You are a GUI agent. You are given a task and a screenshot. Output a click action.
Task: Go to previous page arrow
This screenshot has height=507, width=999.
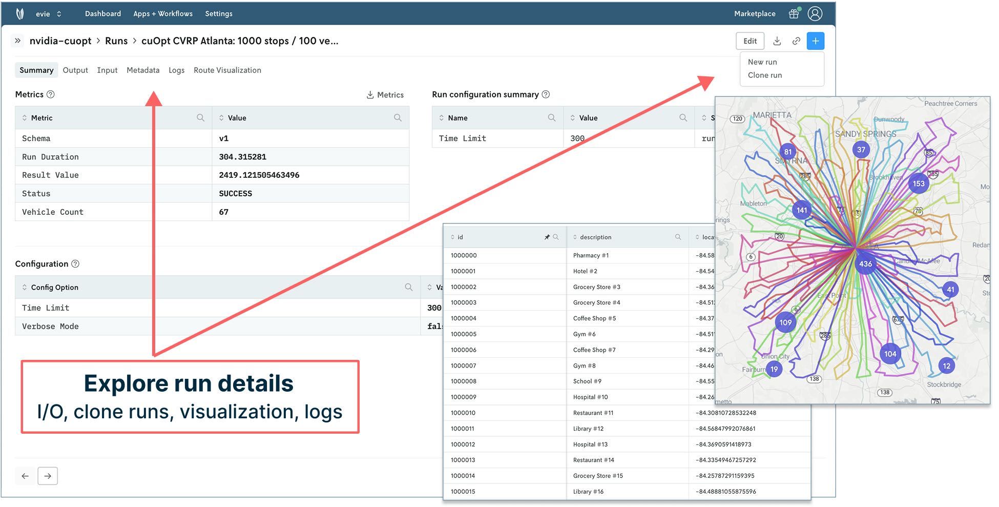click(25, 476)
